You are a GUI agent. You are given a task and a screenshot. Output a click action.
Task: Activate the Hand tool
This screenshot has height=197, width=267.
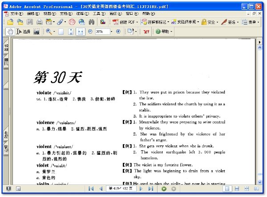[x=10, y=32]
